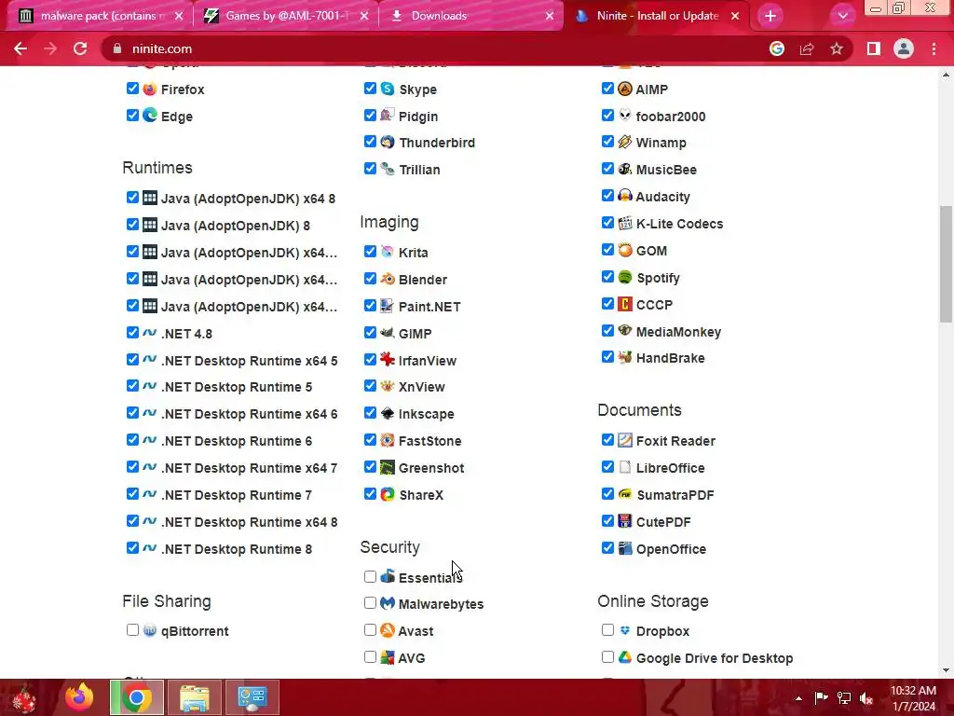Click the SumatraPDF label
This screenshot has width=954, height=716.
[x=675, y=495]
